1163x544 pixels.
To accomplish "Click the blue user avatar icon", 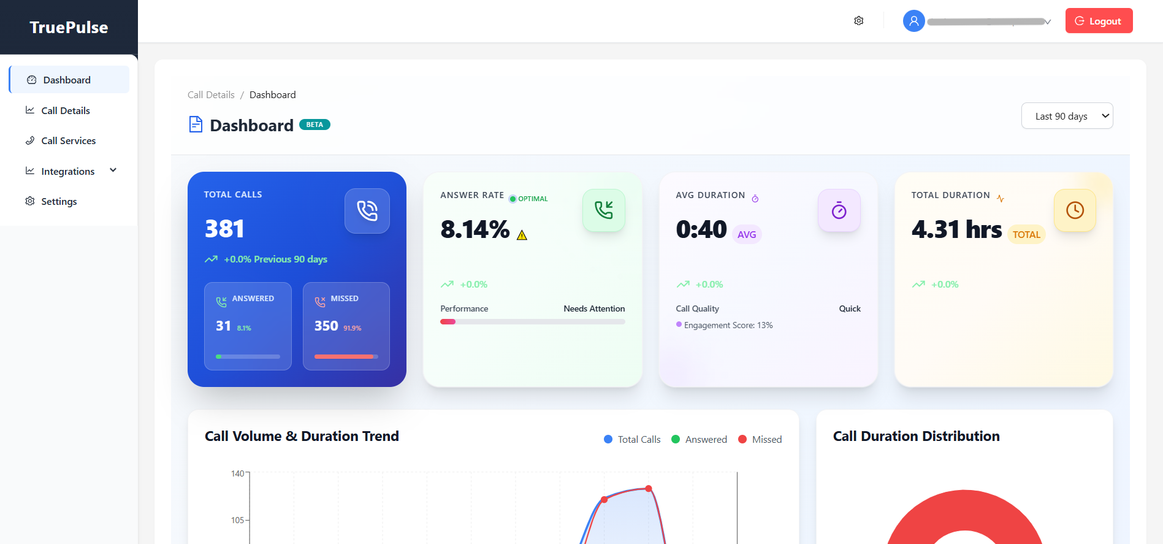I will 913,21.
